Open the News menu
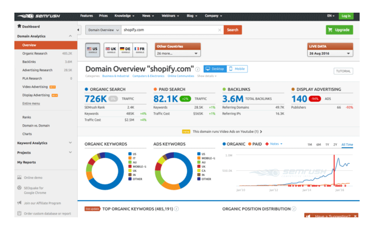The image size is (374, 230). (x=148, y=16)
